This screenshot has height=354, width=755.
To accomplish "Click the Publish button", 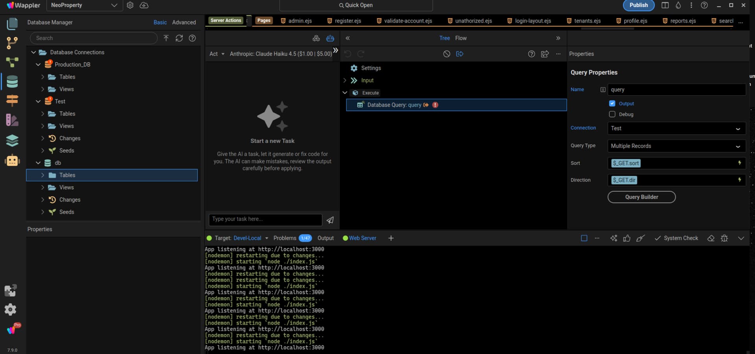I will pos(638,5).
